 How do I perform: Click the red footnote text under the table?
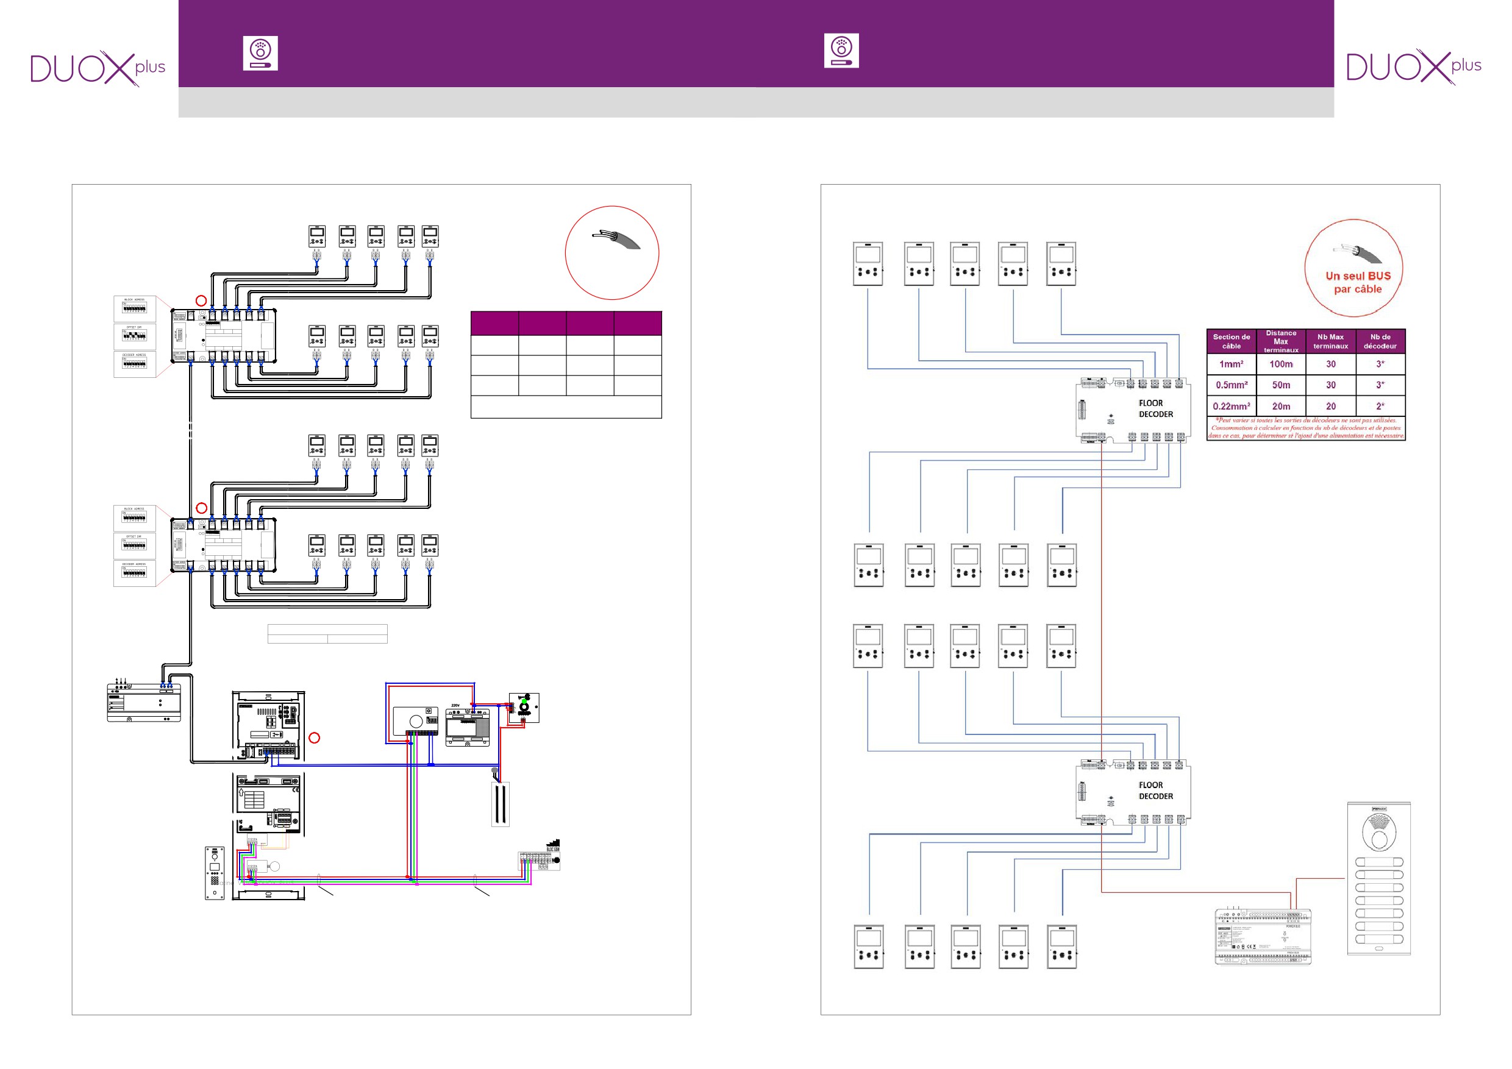point(1305,428)
